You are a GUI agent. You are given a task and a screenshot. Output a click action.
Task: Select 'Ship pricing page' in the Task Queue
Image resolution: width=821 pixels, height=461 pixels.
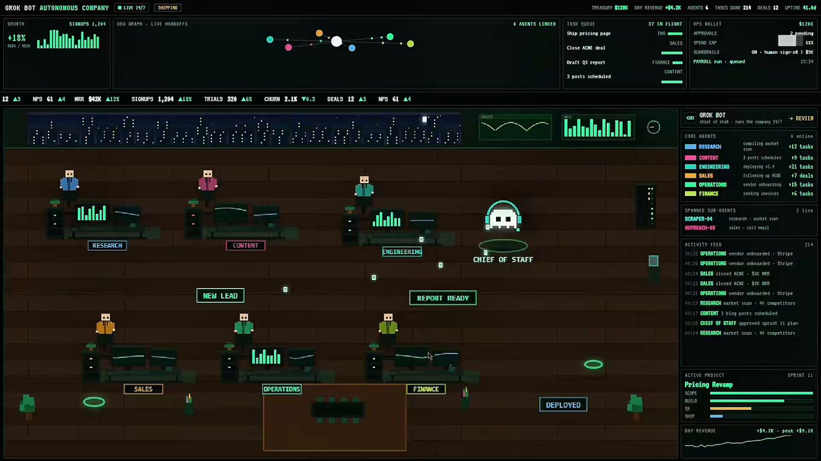coord(588,33)
